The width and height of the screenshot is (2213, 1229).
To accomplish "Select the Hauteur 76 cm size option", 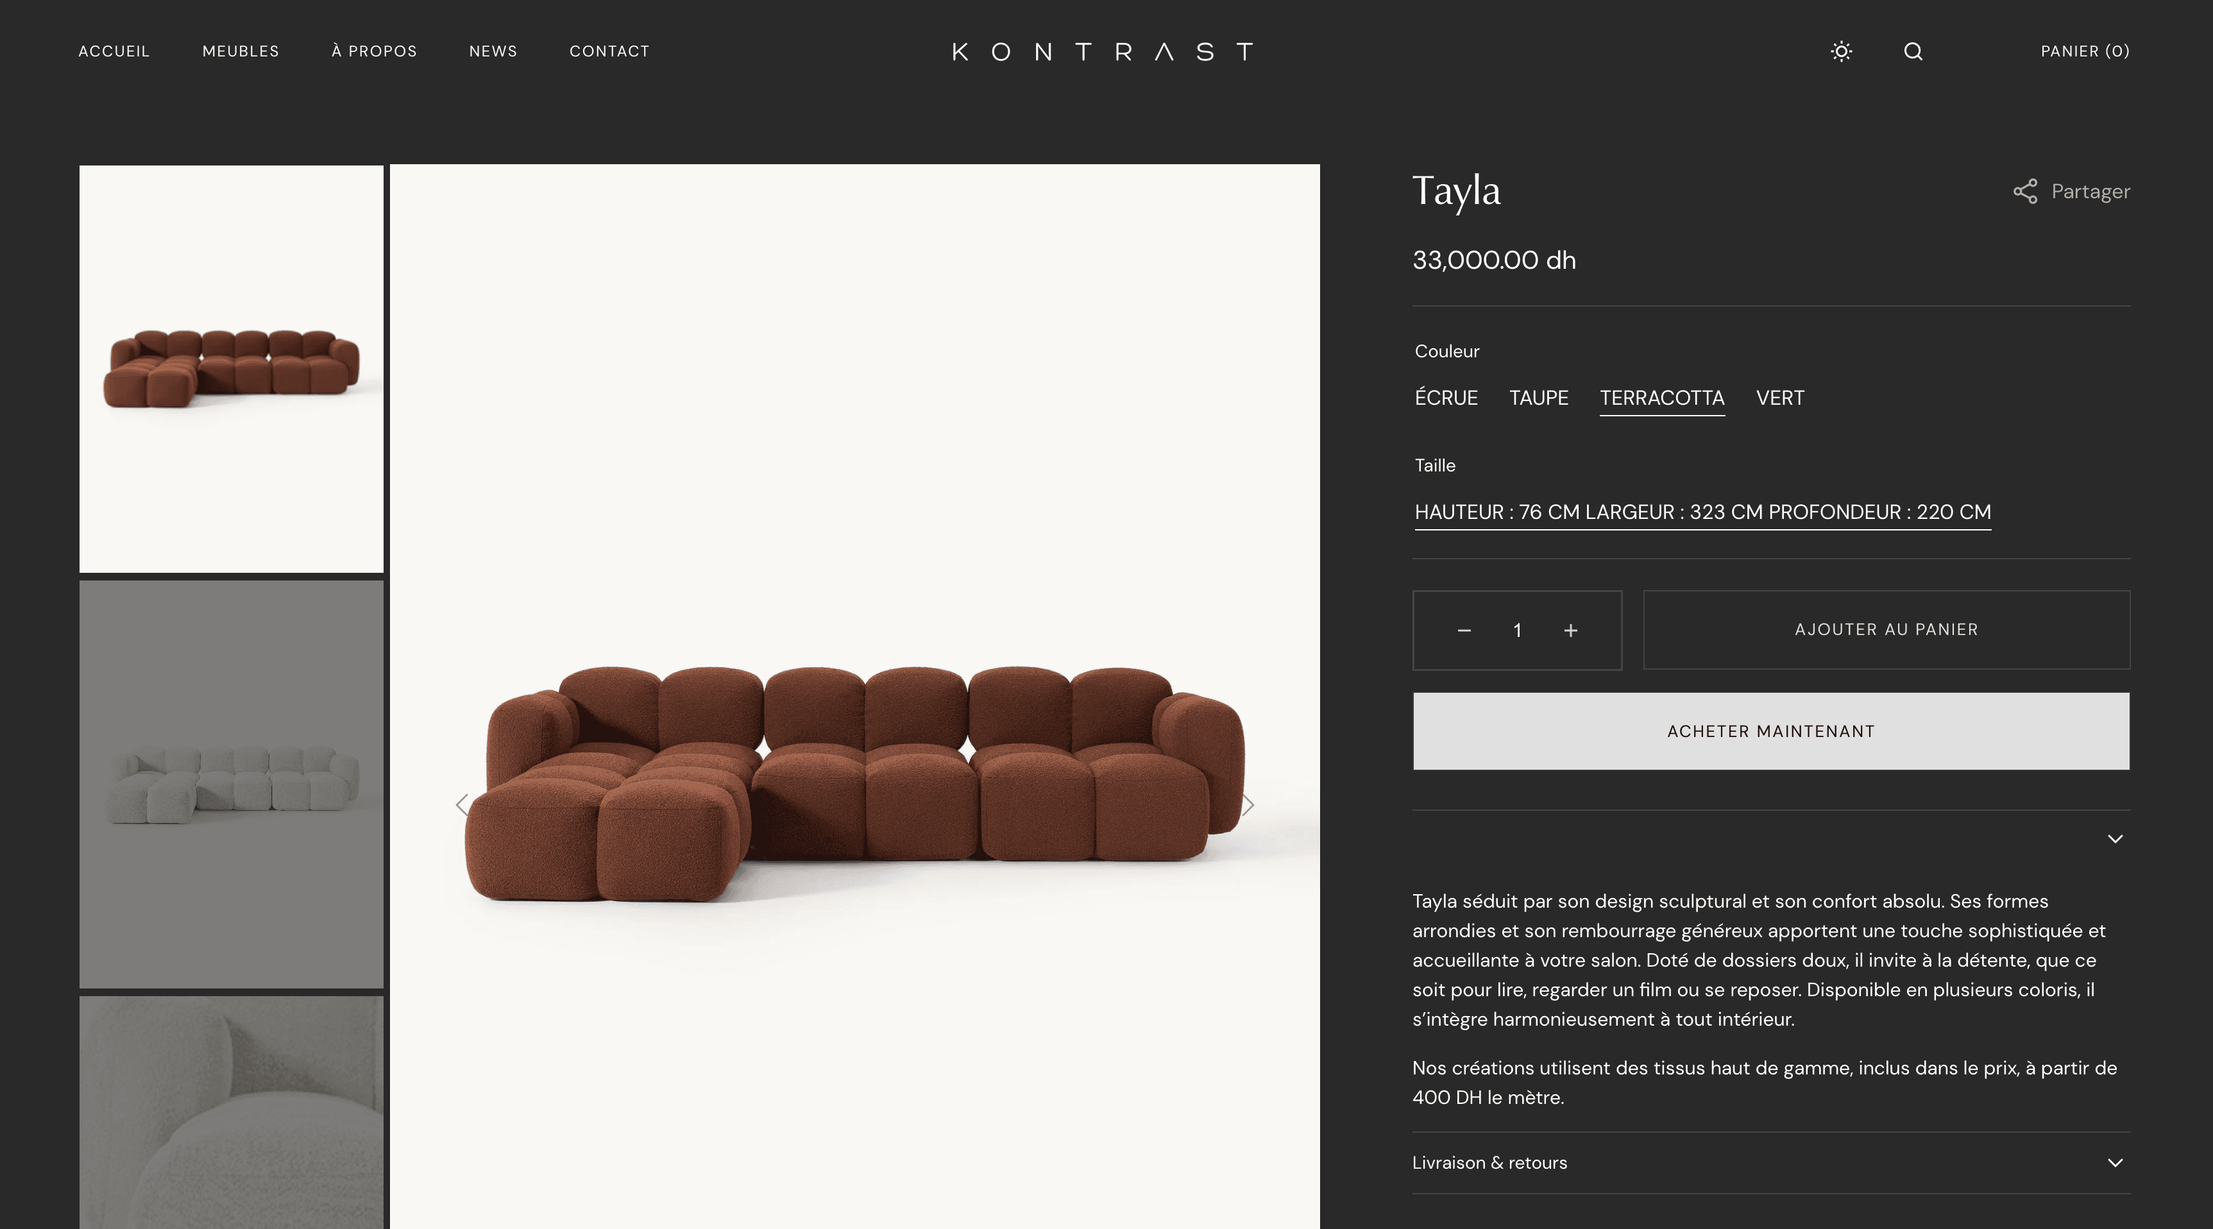I will pos(1702,513).
